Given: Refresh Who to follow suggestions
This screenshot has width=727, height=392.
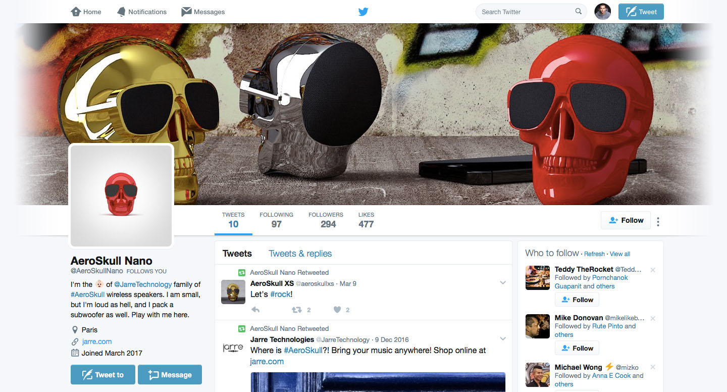Looking at the screenshot, I should [594, 254].
